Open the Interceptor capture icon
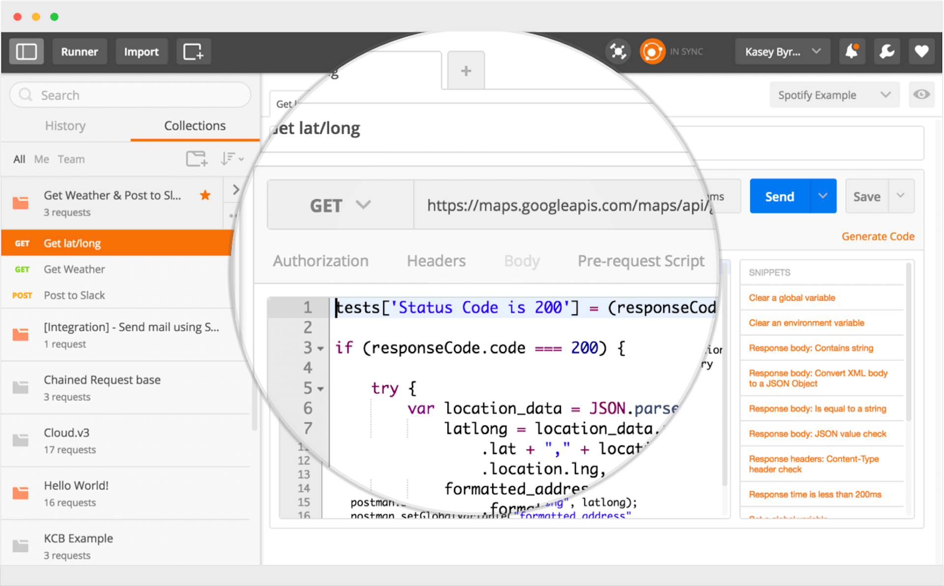944x586 pixels. click(x=618, y=51)
